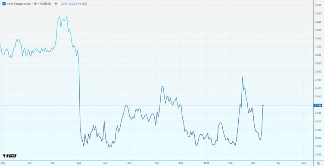This screenshot has height=166, width=324.
Task: Click the Dec label on the time axis
Action: click(x=181, y=163)
